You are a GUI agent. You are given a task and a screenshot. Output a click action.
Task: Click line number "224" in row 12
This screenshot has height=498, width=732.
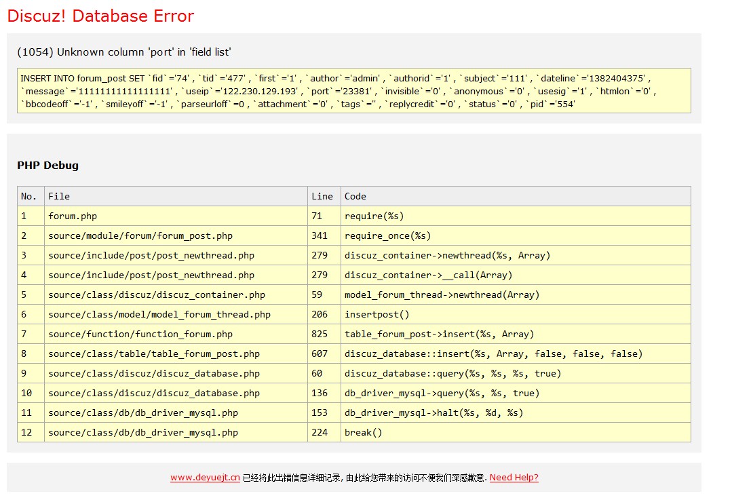point(324,432)
